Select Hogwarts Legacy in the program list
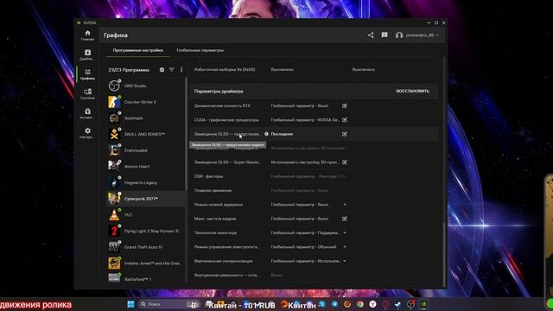Image resolution: width=553 pixels, height=311 pixels. click(x=146, y=182)
